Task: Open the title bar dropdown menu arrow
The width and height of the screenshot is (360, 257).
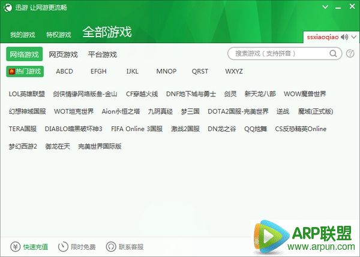Action: coord(325,7)
